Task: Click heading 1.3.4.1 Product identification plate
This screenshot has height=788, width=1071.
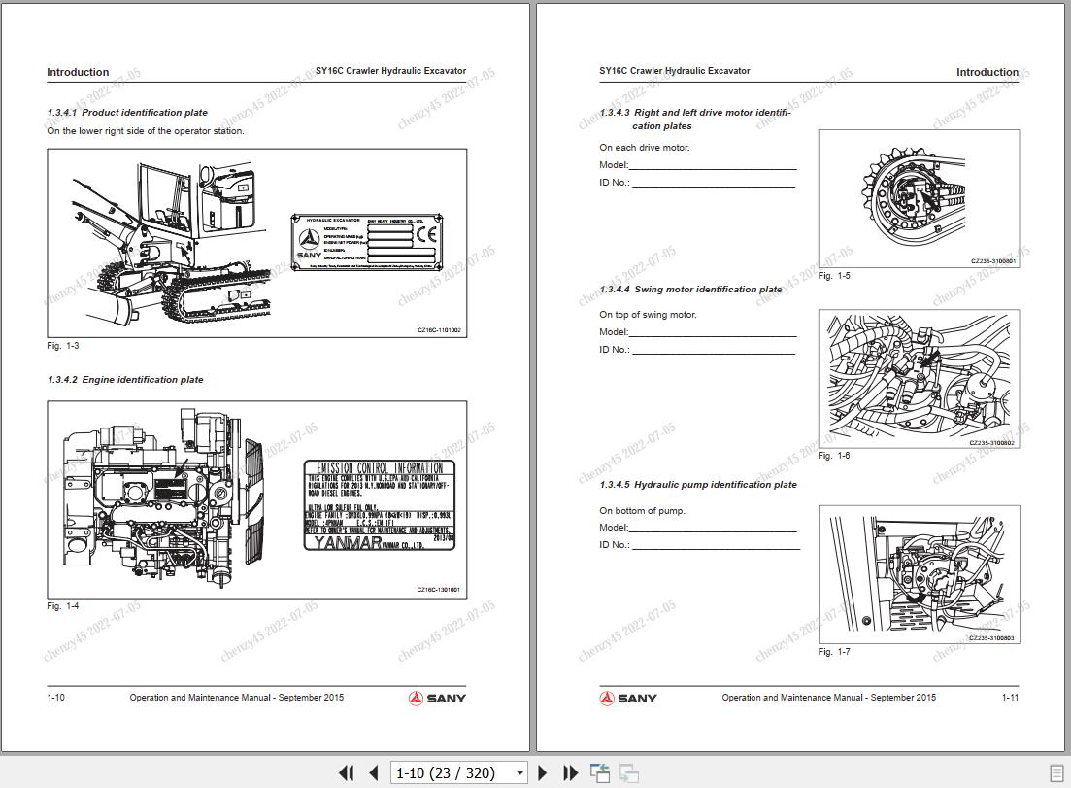Action: pyautogui.click(x=127, y=112)
